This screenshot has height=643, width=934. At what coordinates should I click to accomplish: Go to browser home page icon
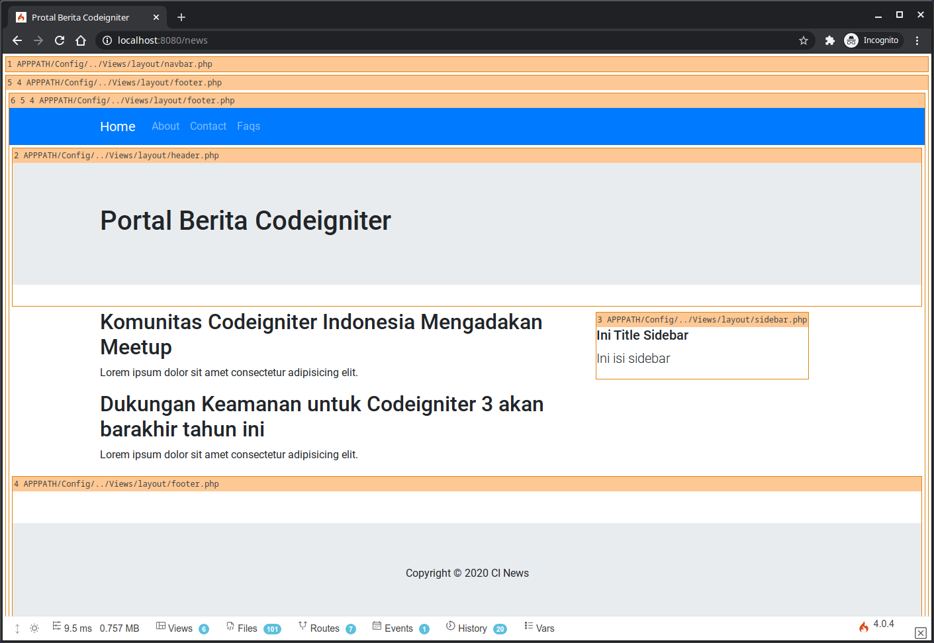click(x=81, y=40)
